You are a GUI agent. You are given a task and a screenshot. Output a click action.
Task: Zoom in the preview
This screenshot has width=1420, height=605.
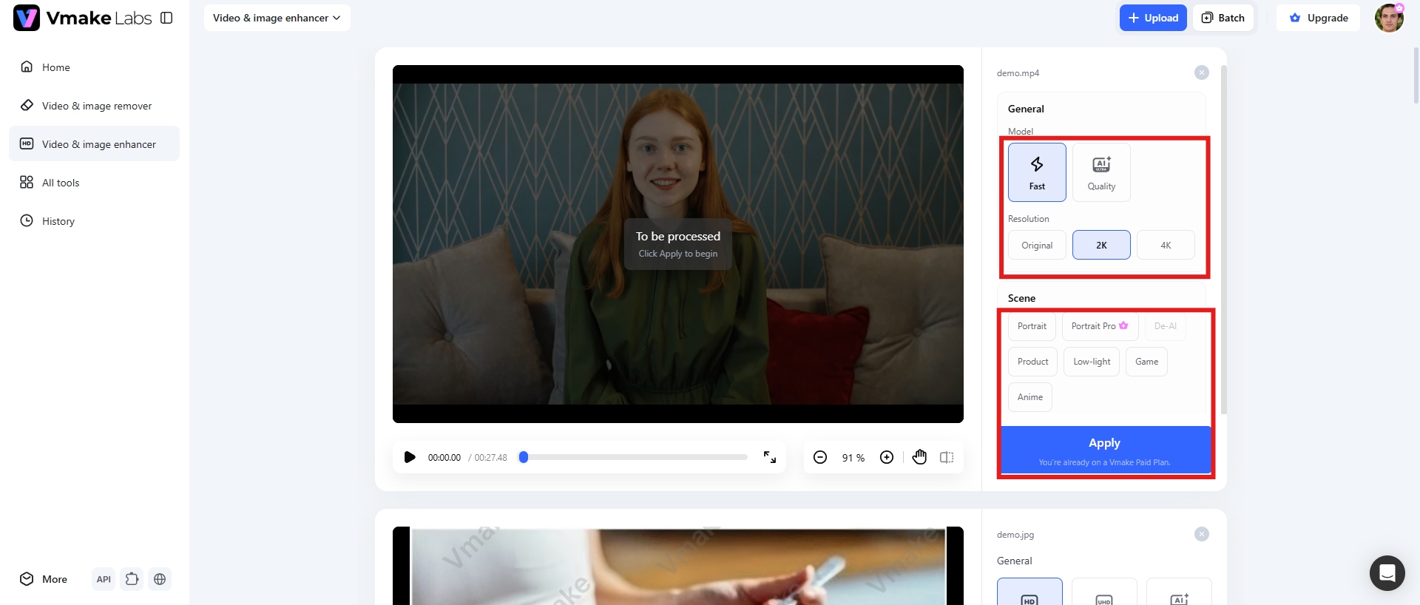[887, 457]
